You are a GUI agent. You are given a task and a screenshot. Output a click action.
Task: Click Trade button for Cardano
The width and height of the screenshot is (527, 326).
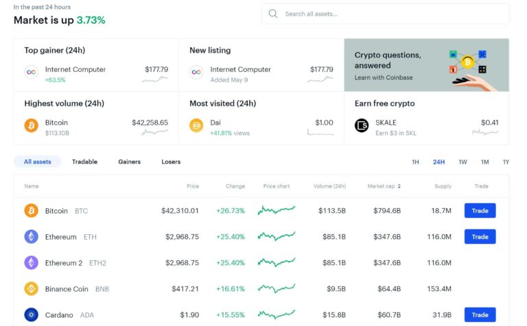(480, 315)
